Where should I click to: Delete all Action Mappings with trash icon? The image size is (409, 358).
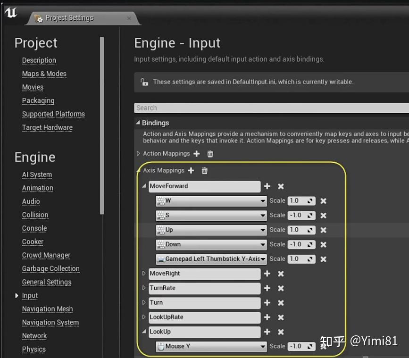click(x=210, y=154)
